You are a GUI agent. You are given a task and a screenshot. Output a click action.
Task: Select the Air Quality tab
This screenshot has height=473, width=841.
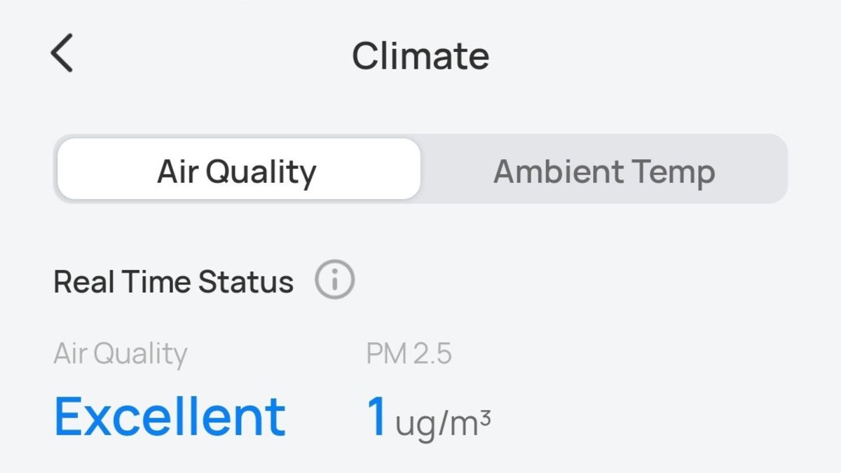238,169
